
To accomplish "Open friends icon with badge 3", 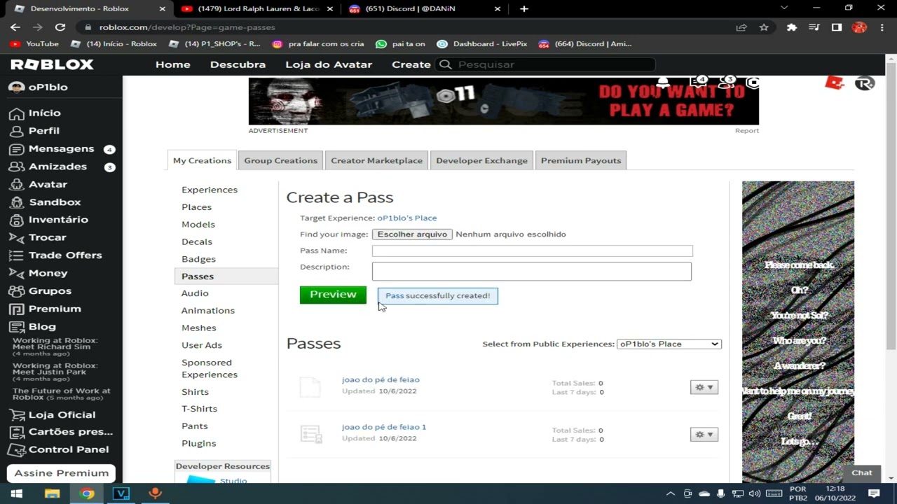I will [x=727, y=83].
